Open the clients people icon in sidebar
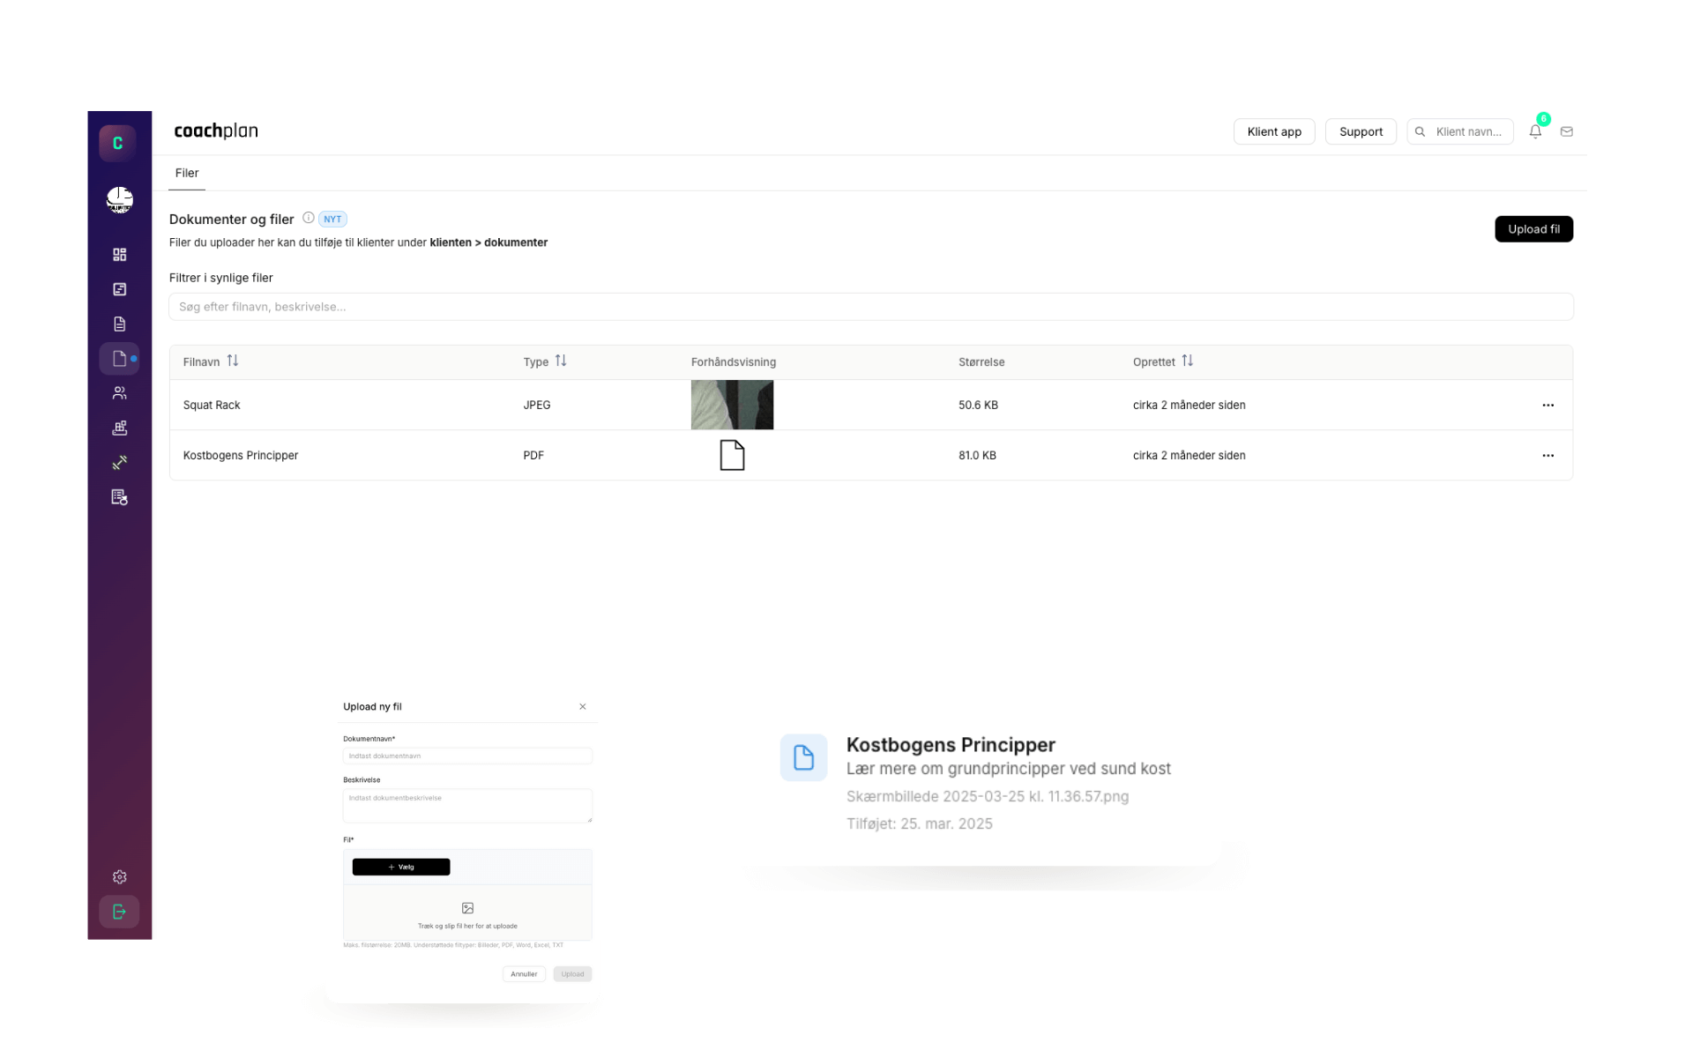 point(120,393)
